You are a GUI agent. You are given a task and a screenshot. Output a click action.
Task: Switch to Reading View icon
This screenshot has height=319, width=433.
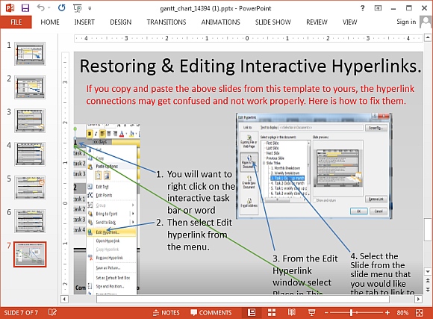coord(292,312)
